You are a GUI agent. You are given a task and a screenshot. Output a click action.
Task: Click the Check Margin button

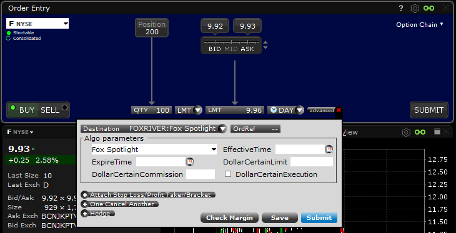[x=229, y=218]
